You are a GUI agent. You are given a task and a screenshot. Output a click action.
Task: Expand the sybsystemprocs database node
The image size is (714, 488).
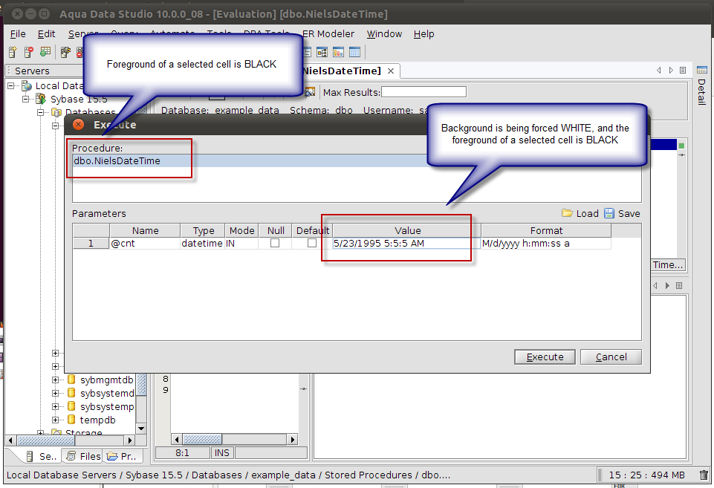point(55,406)
